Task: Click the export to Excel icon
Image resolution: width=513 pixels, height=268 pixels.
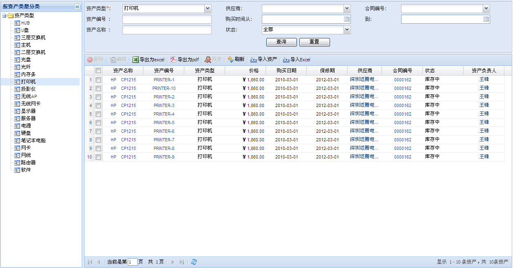Action: point(136,60)
